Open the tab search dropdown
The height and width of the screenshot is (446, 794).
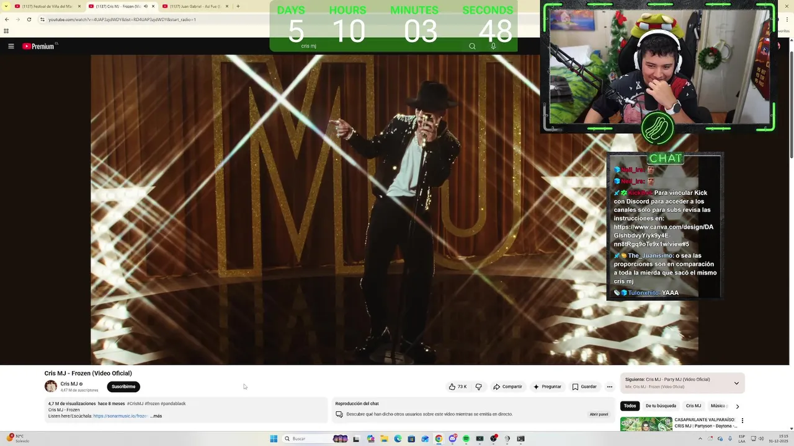[6, 6]
